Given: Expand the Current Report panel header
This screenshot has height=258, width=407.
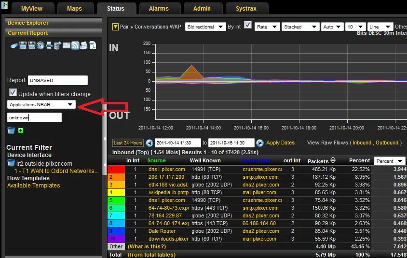Looking at the screenshot, I should 54,33.
